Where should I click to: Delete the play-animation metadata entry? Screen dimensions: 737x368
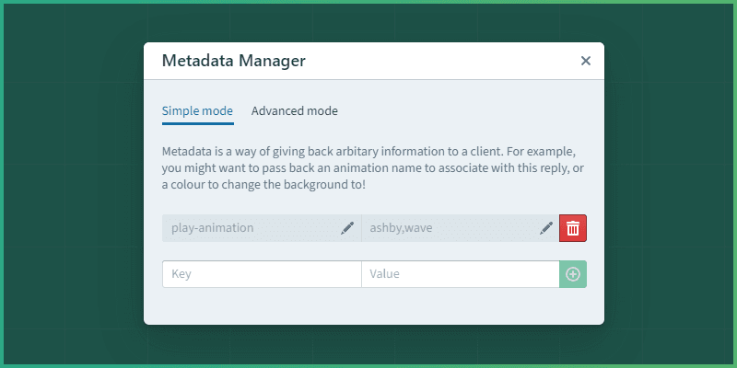(x=572, y=228)
